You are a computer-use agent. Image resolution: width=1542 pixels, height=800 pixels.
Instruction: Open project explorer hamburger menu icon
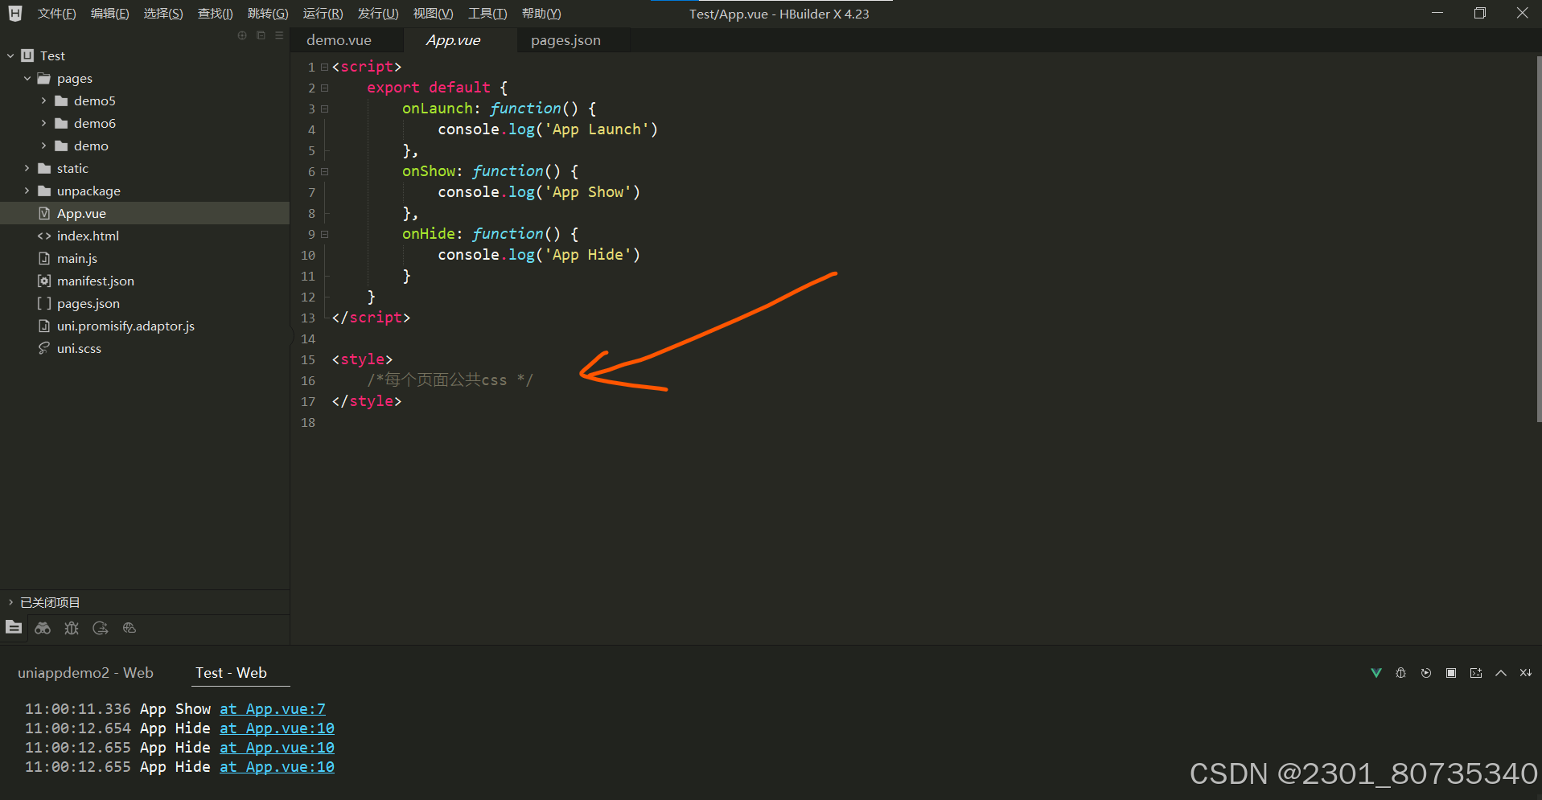(x=279, y=35)
